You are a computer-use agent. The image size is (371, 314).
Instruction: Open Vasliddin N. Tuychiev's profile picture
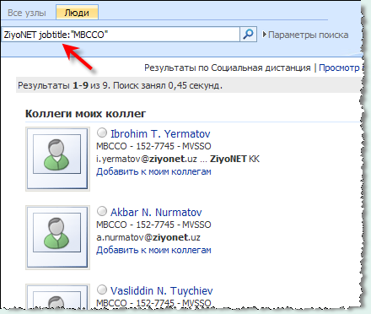57,296
